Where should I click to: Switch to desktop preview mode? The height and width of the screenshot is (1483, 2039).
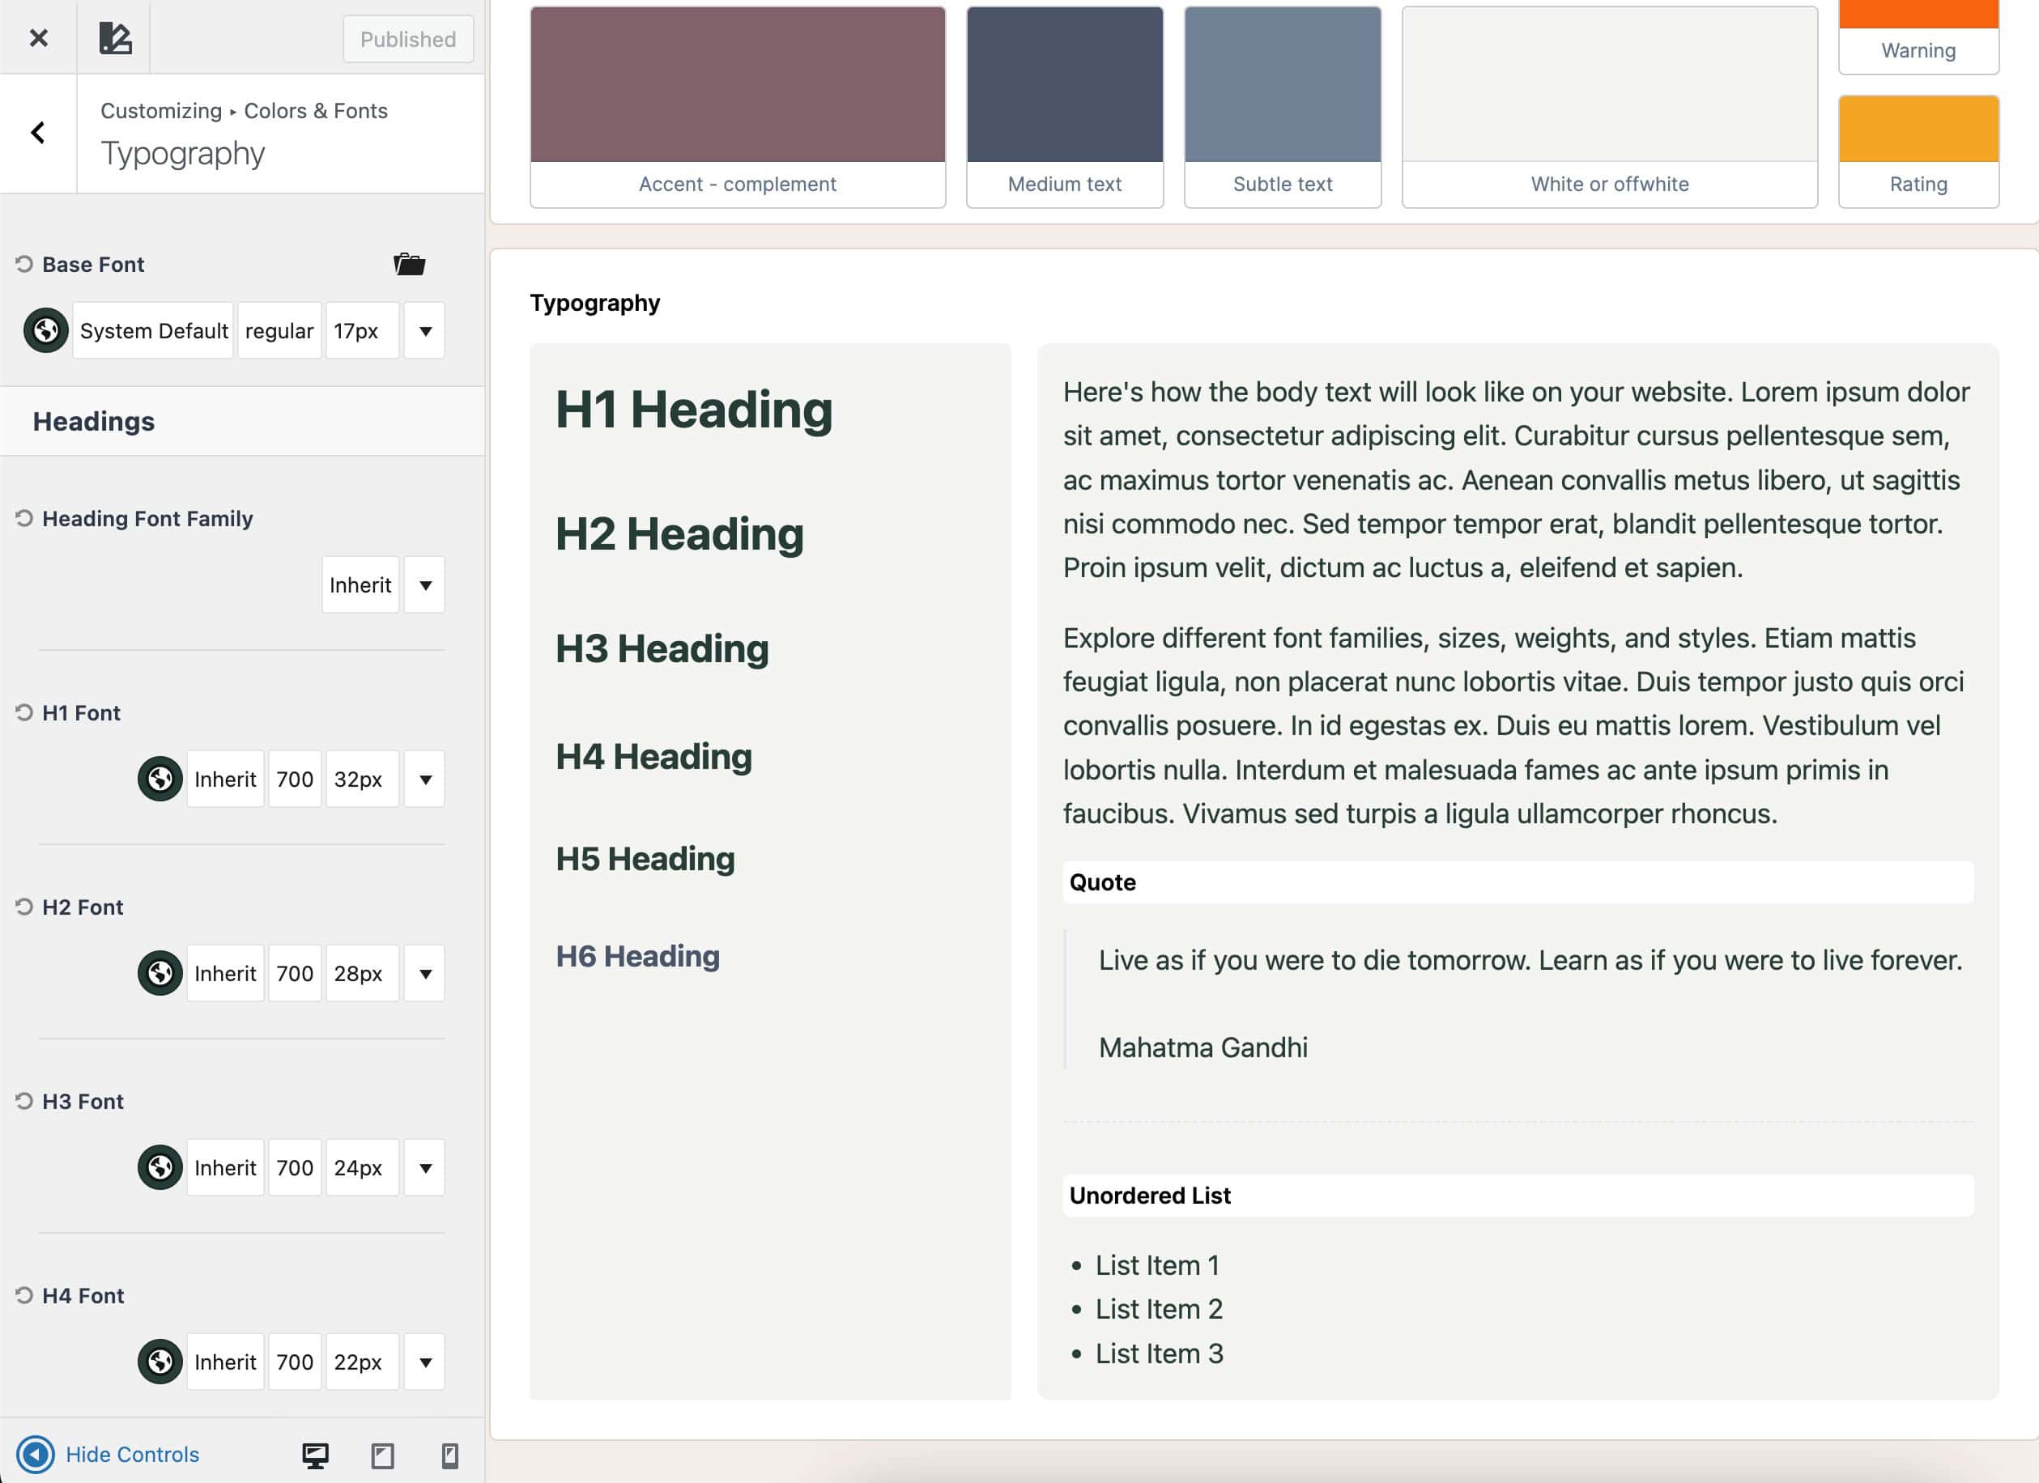click(317, 1453)
